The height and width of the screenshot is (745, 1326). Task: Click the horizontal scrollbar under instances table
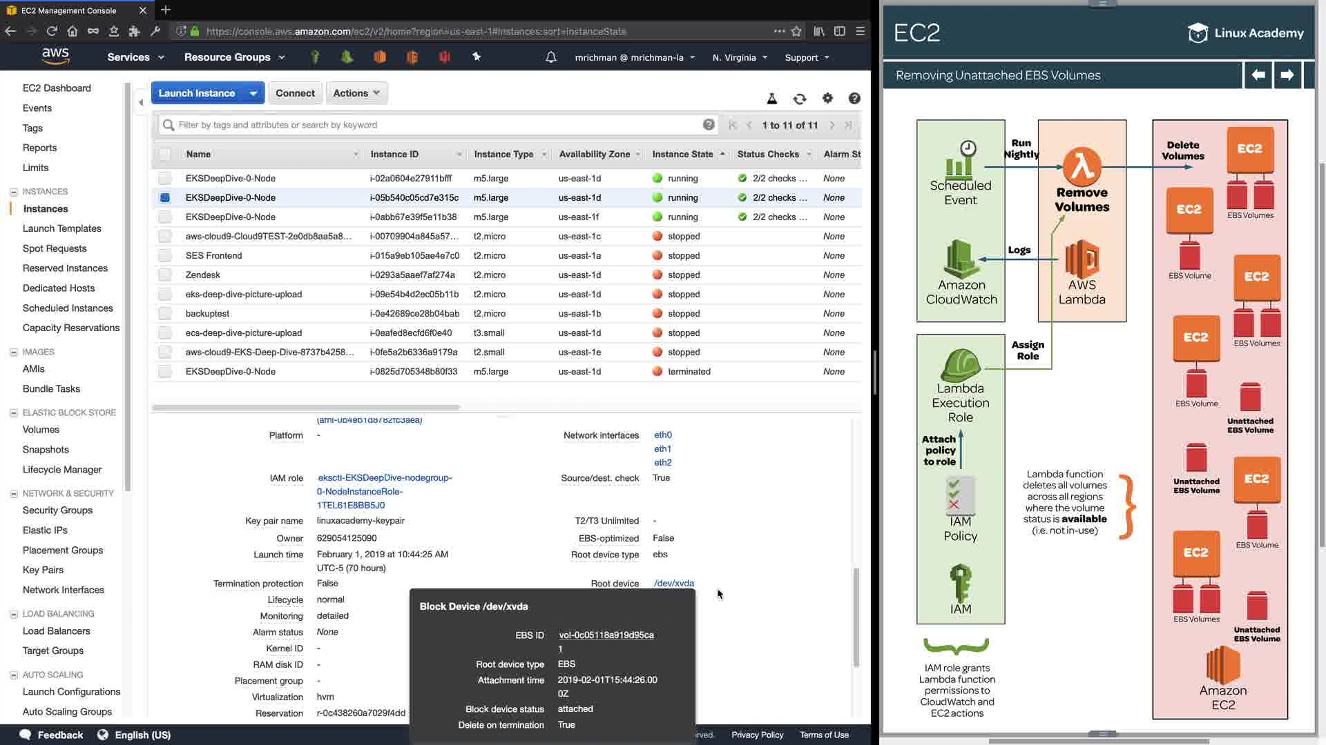point(306,408)
